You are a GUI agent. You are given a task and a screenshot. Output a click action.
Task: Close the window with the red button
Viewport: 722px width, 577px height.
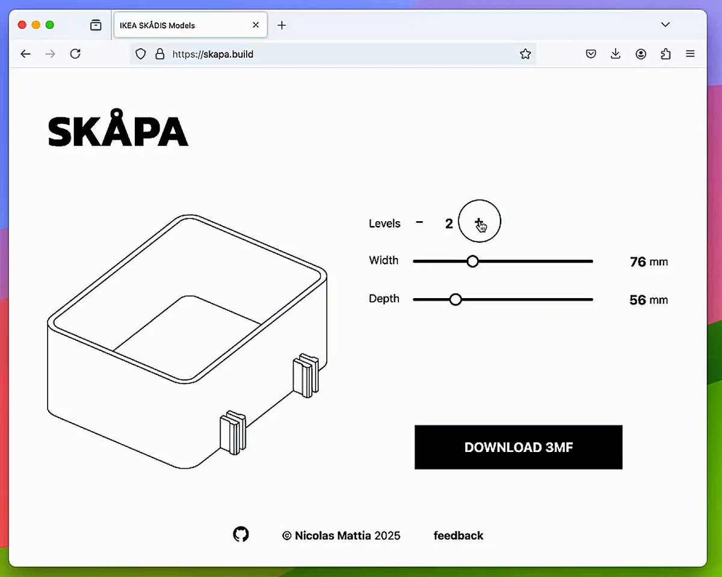[x=22, y=25]
